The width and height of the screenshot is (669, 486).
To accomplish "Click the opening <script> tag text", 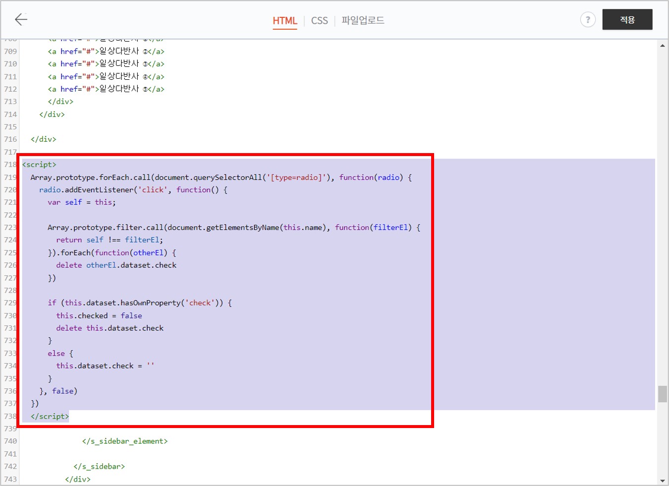I will 39,164.
